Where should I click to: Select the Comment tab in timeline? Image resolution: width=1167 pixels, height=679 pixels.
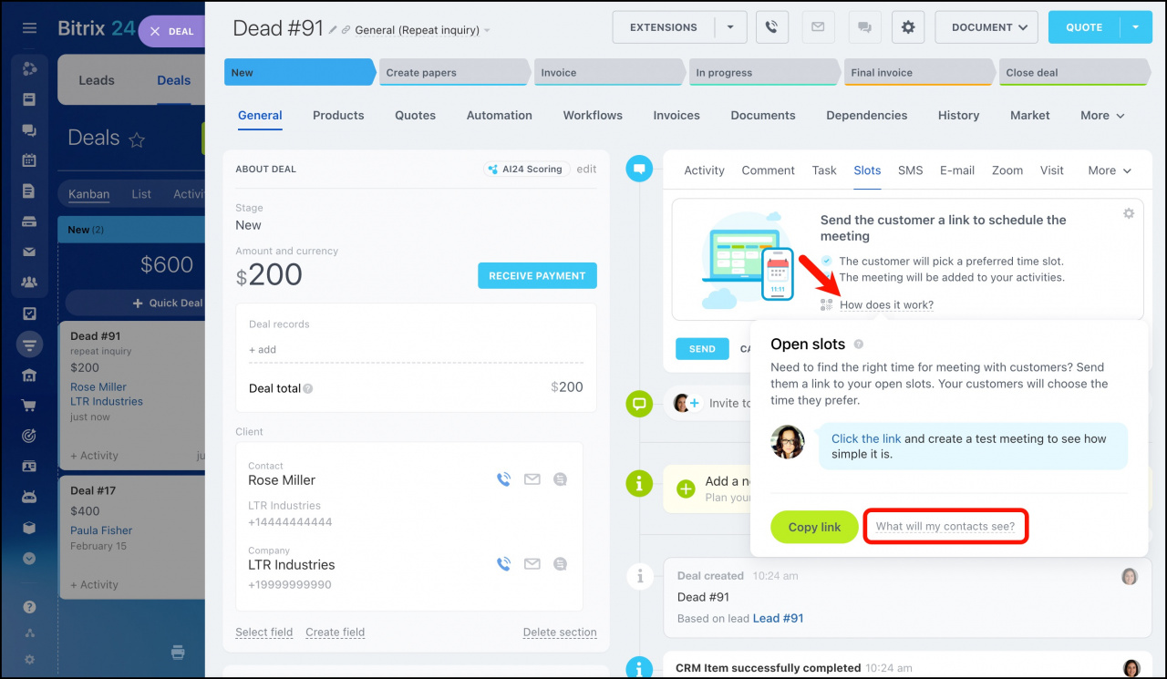pyautogui.click(x=768, y=170)
